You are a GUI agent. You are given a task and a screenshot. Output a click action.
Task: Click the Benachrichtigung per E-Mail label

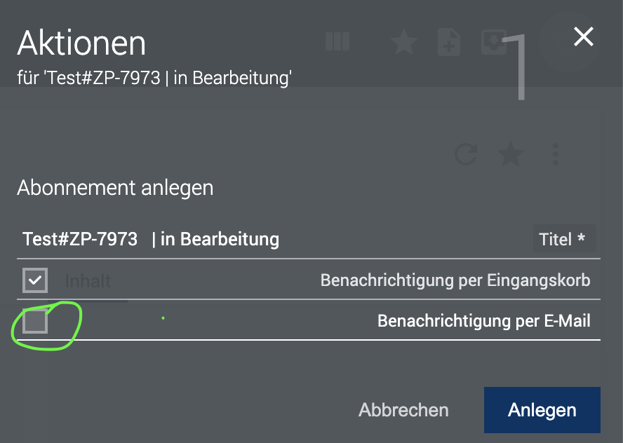tap(484, 321)
